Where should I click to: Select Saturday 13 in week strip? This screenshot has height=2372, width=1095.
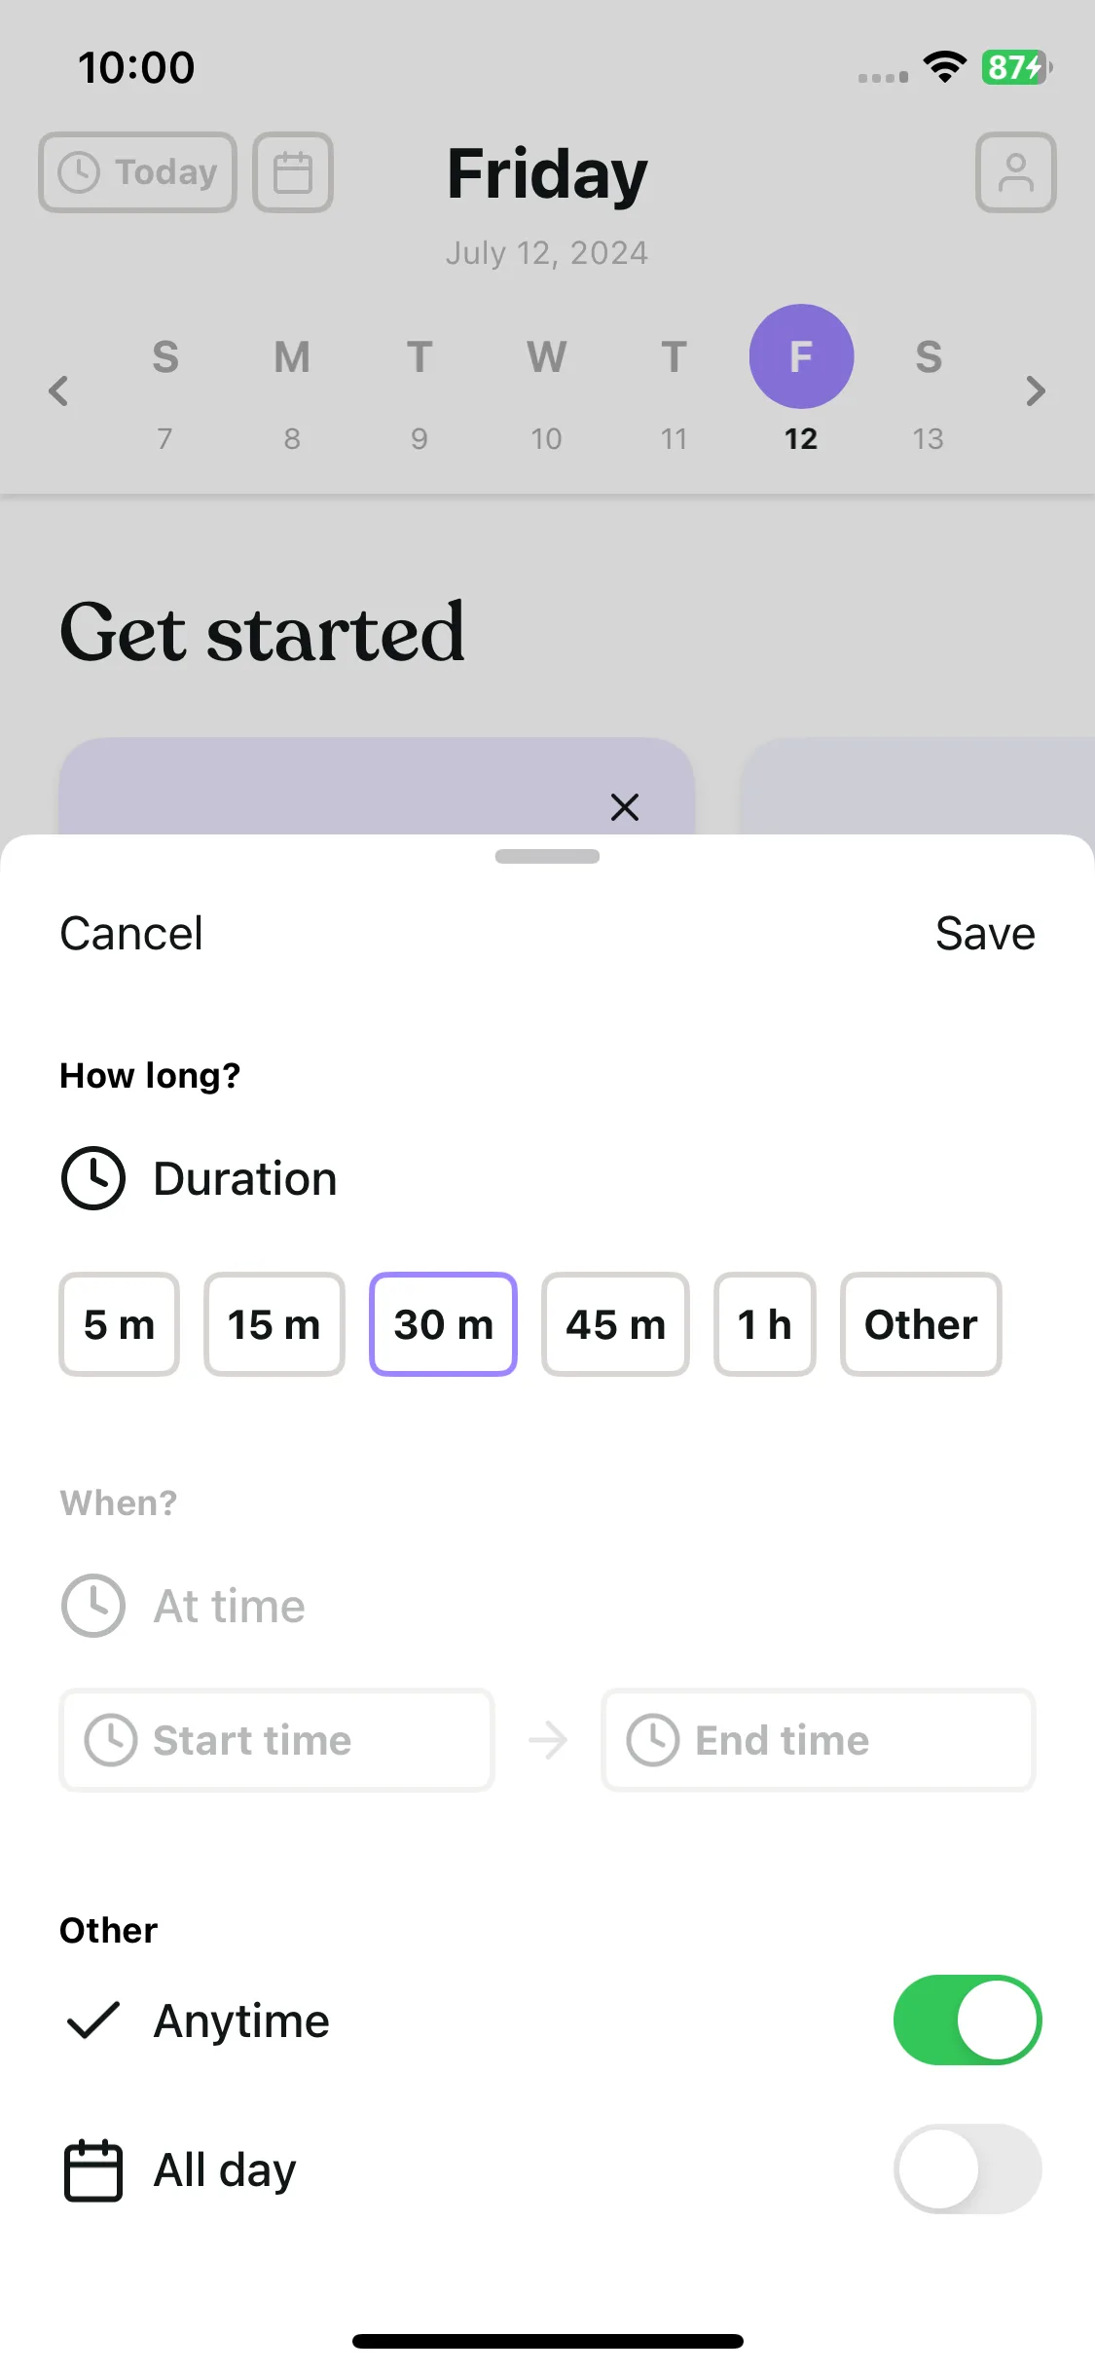point(929,392)
